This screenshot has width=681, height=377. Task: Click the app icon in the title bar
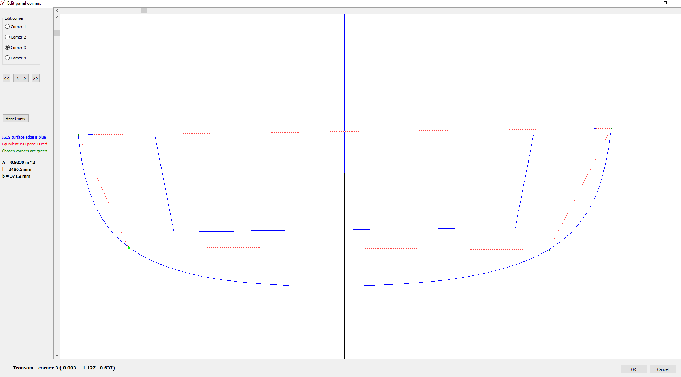(x=3, y=3)
